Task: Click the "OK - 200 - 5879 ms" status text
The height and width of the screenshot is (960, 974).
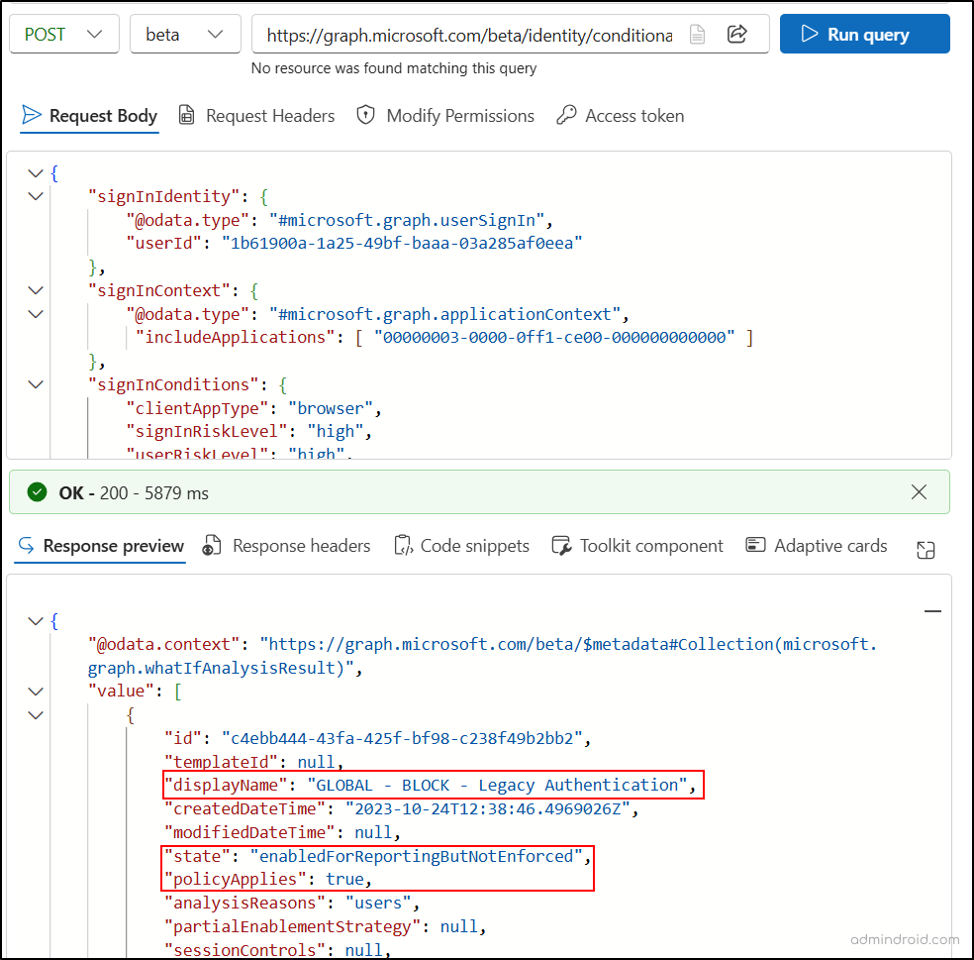Action: 134,493
